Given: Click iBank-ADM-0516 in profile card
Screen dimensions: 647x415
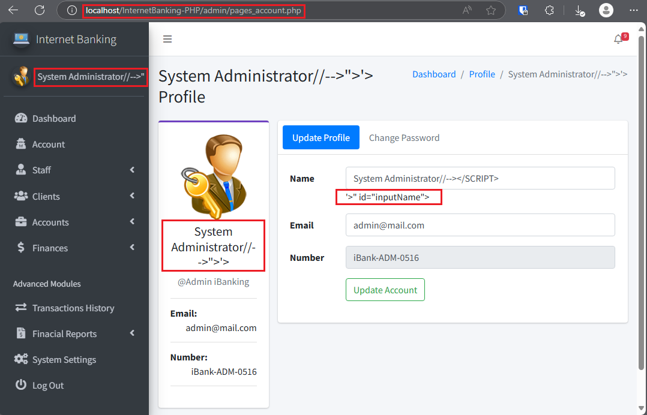Looking at the screenshot, I should click(224, 372).
